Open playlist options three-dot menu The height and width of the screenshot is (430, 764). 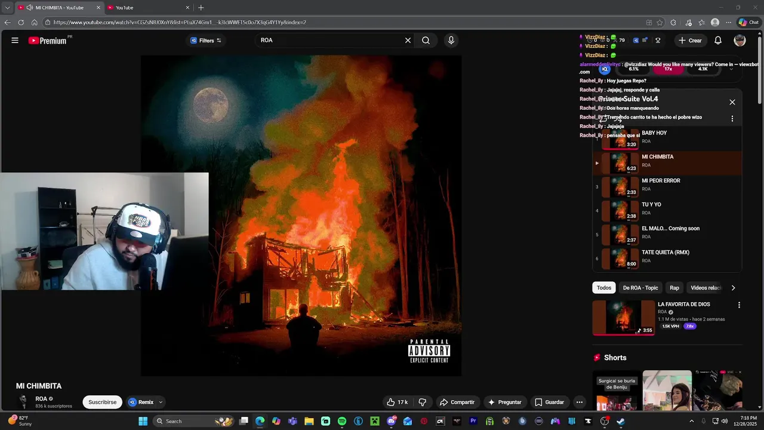coord(732,118)
